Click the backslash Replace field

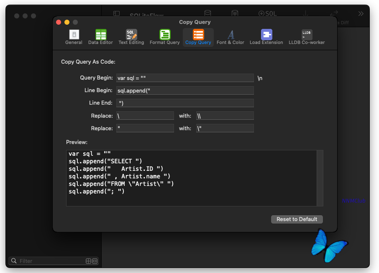click(145, 116)
